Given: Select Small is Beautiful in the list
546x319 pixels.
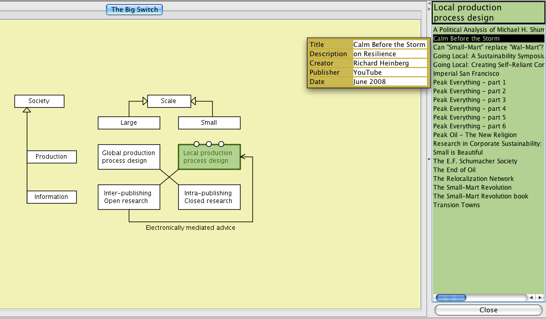Looking at the screenshot, I should pos(458,153).
